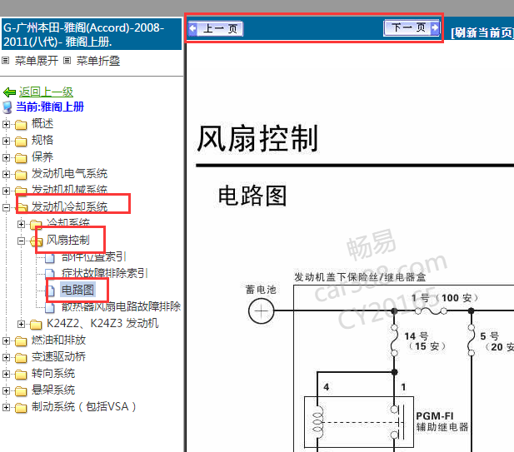Click 刷新当前页 refresh link
Image resolution: width=514 pixels, height=452 pixels.
[482, 32]
